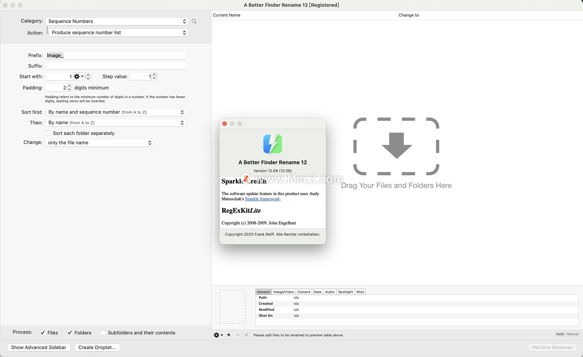Image resolution: width=583 pixels, height=357 pixels.
Task: Click the plus icon to add files
Action: [229, 335]
